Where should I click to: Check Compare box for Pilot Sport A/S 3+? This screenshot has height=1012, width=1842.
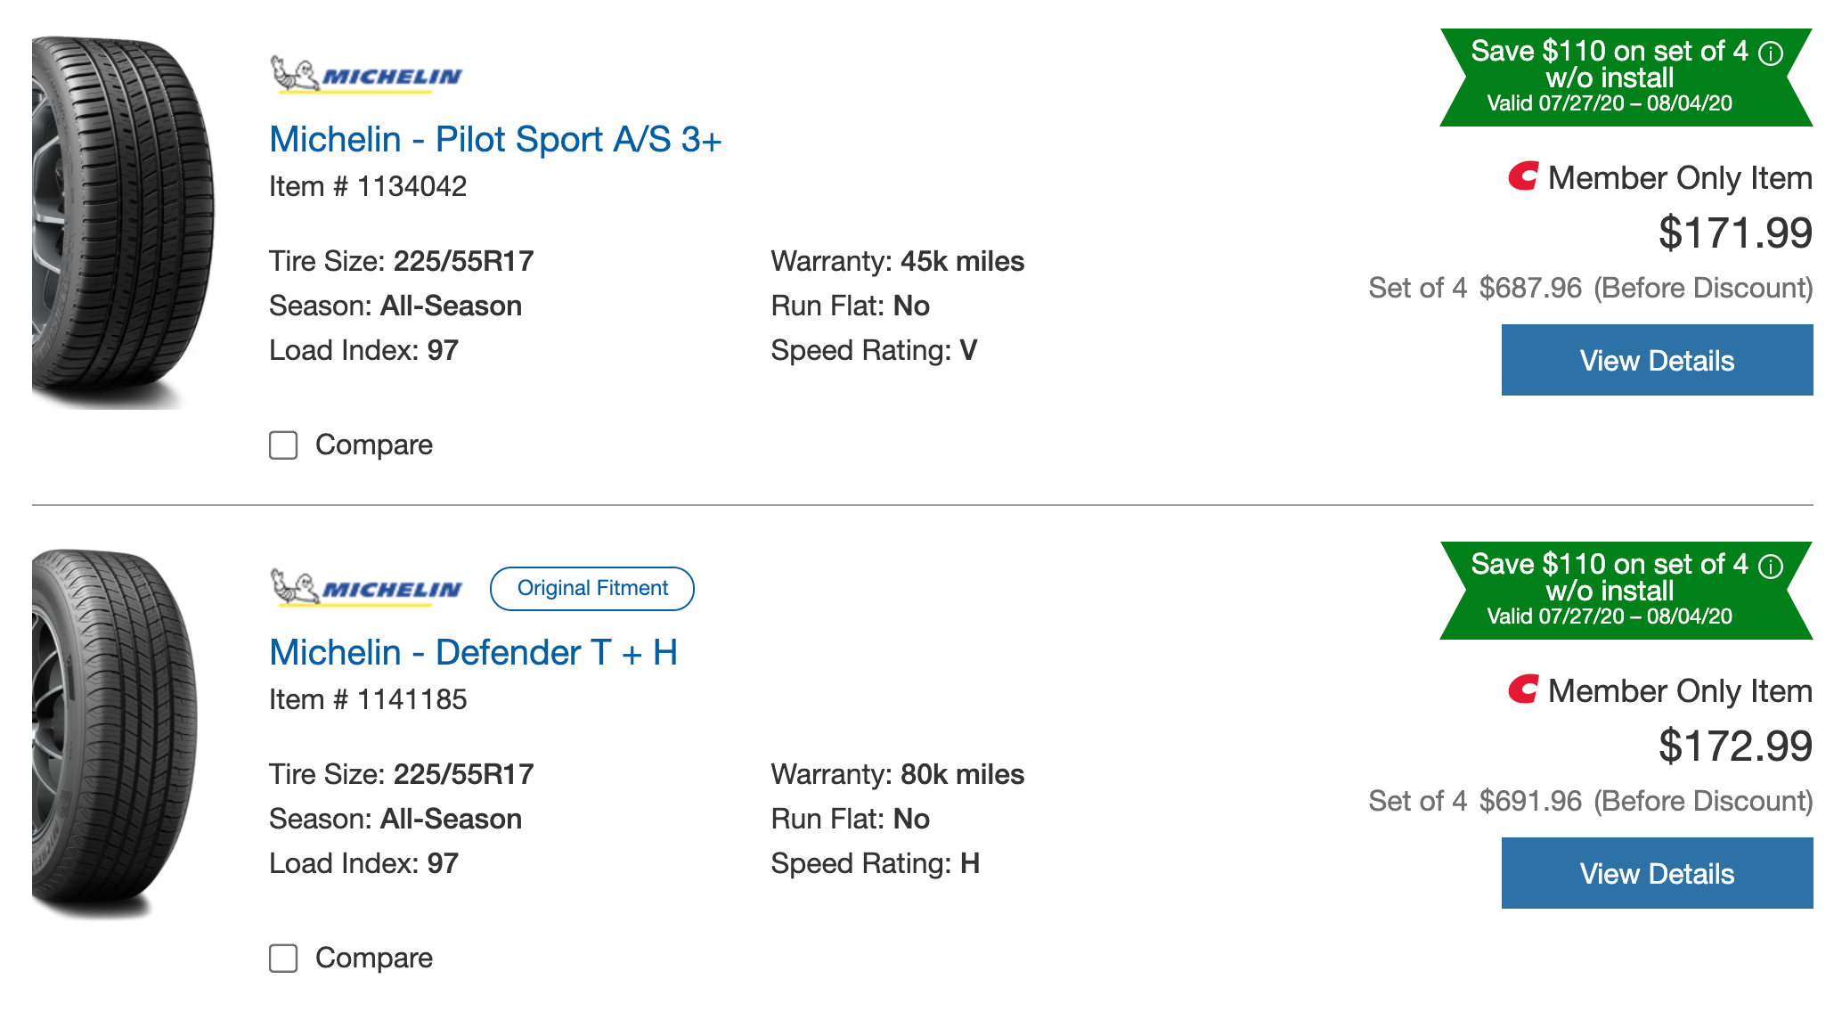click(x=283, y=445)
